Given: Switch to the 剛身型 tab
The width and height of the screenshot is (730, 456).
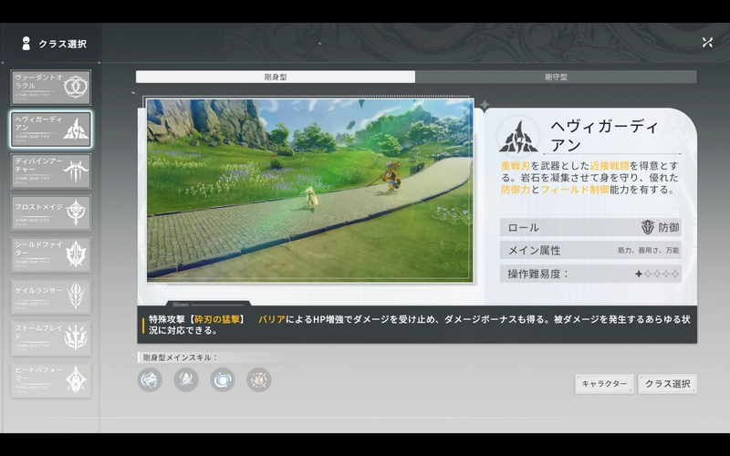Looking at the screenshot, I should coord(276,77).
